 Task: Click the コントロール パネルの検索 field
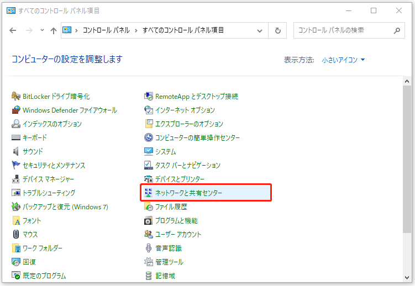coord(349,30)
